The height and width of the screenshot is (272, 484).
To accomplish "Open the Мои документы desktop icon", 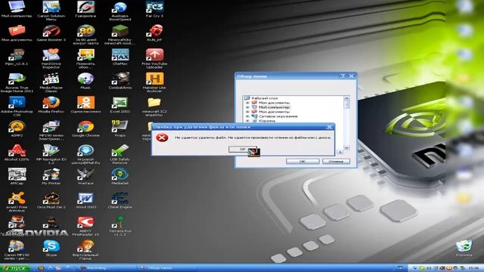I will point(17,33).
